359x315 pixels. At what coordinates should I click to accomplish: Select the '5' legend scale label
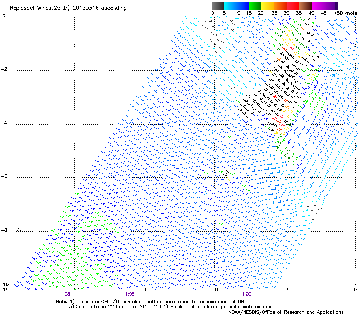point(224,13)
